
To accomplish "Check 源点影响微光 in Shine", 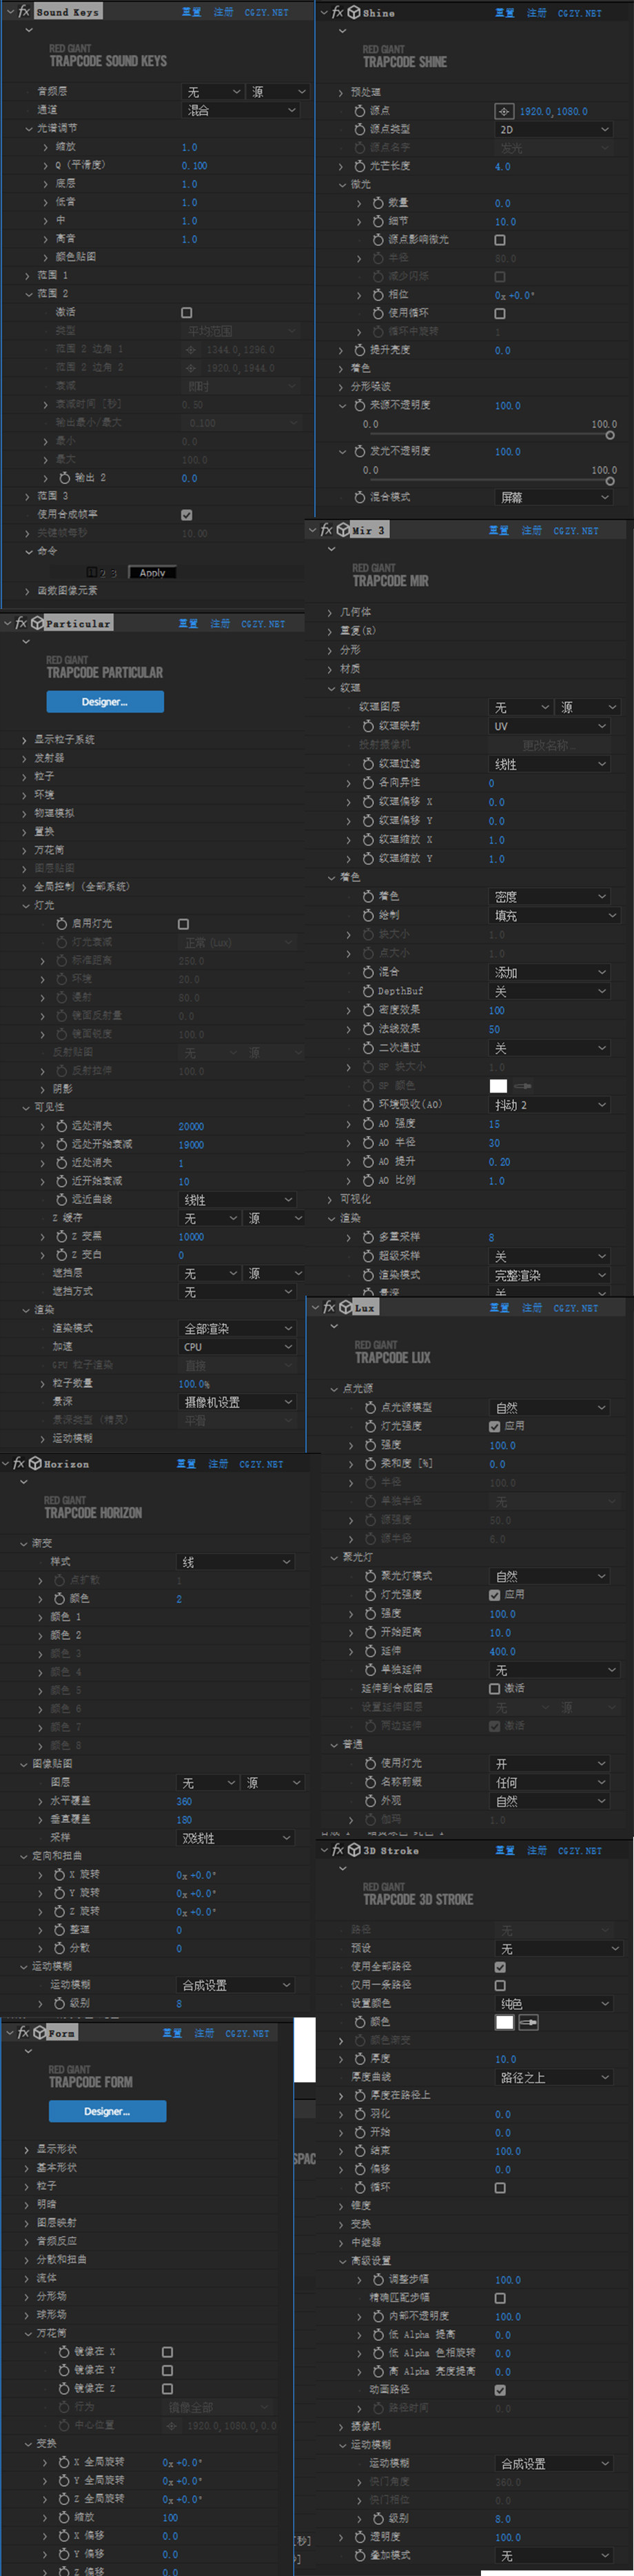I will point(500,240).
